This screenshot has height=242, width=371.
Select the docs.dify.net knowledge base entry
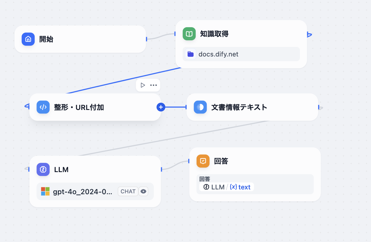(x=218, y=54)
